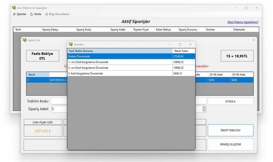Increase value with stepper up arrow

tap(204, 108)
